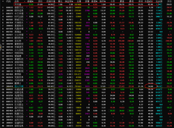The height and width of the screenshot is (128, 174).
Task: Select the stock name 卧龙地产
Action: pos(19,102)
